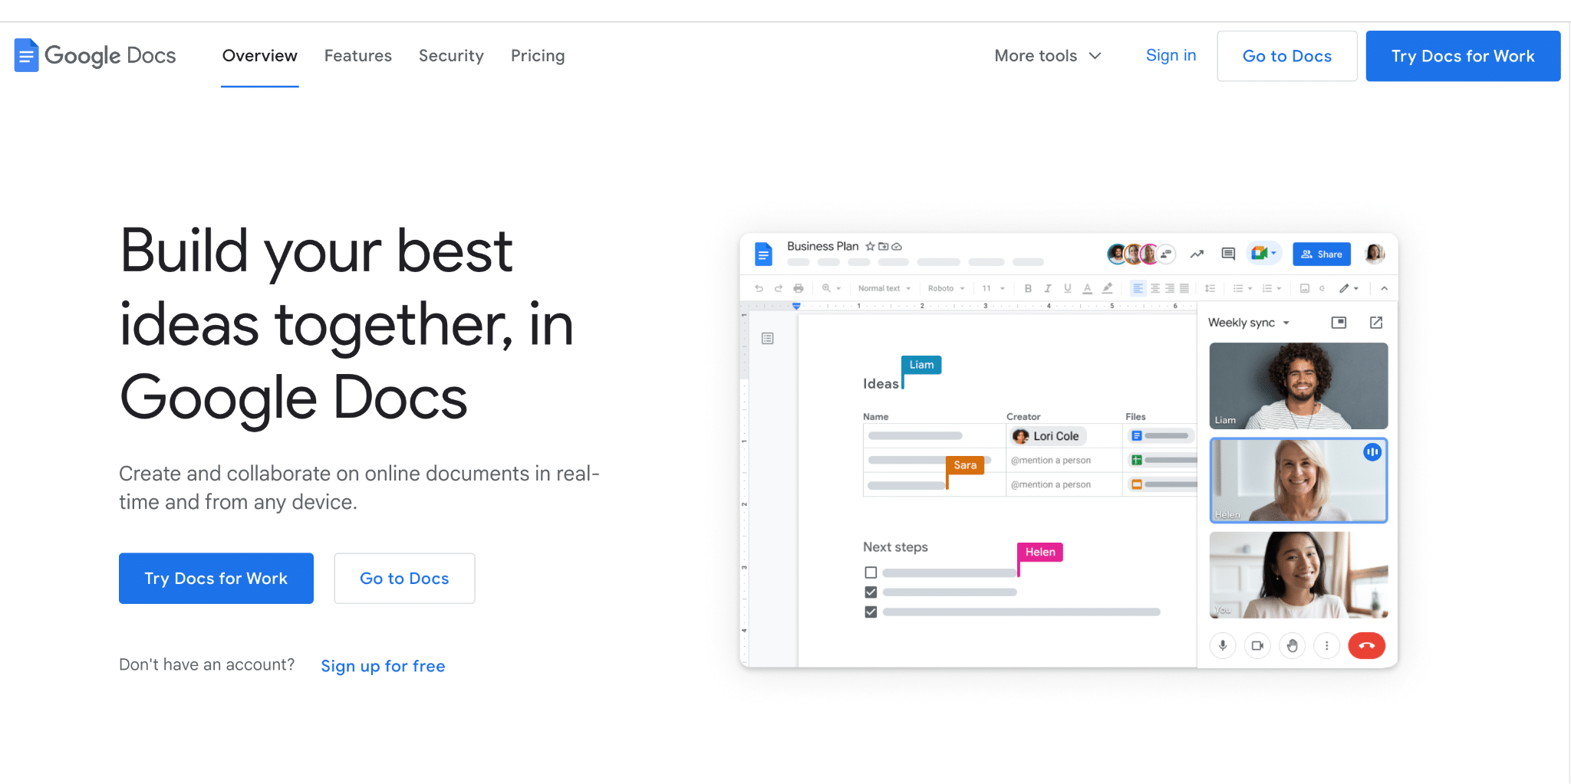Click the raise hand icon

pos(1293,645)
